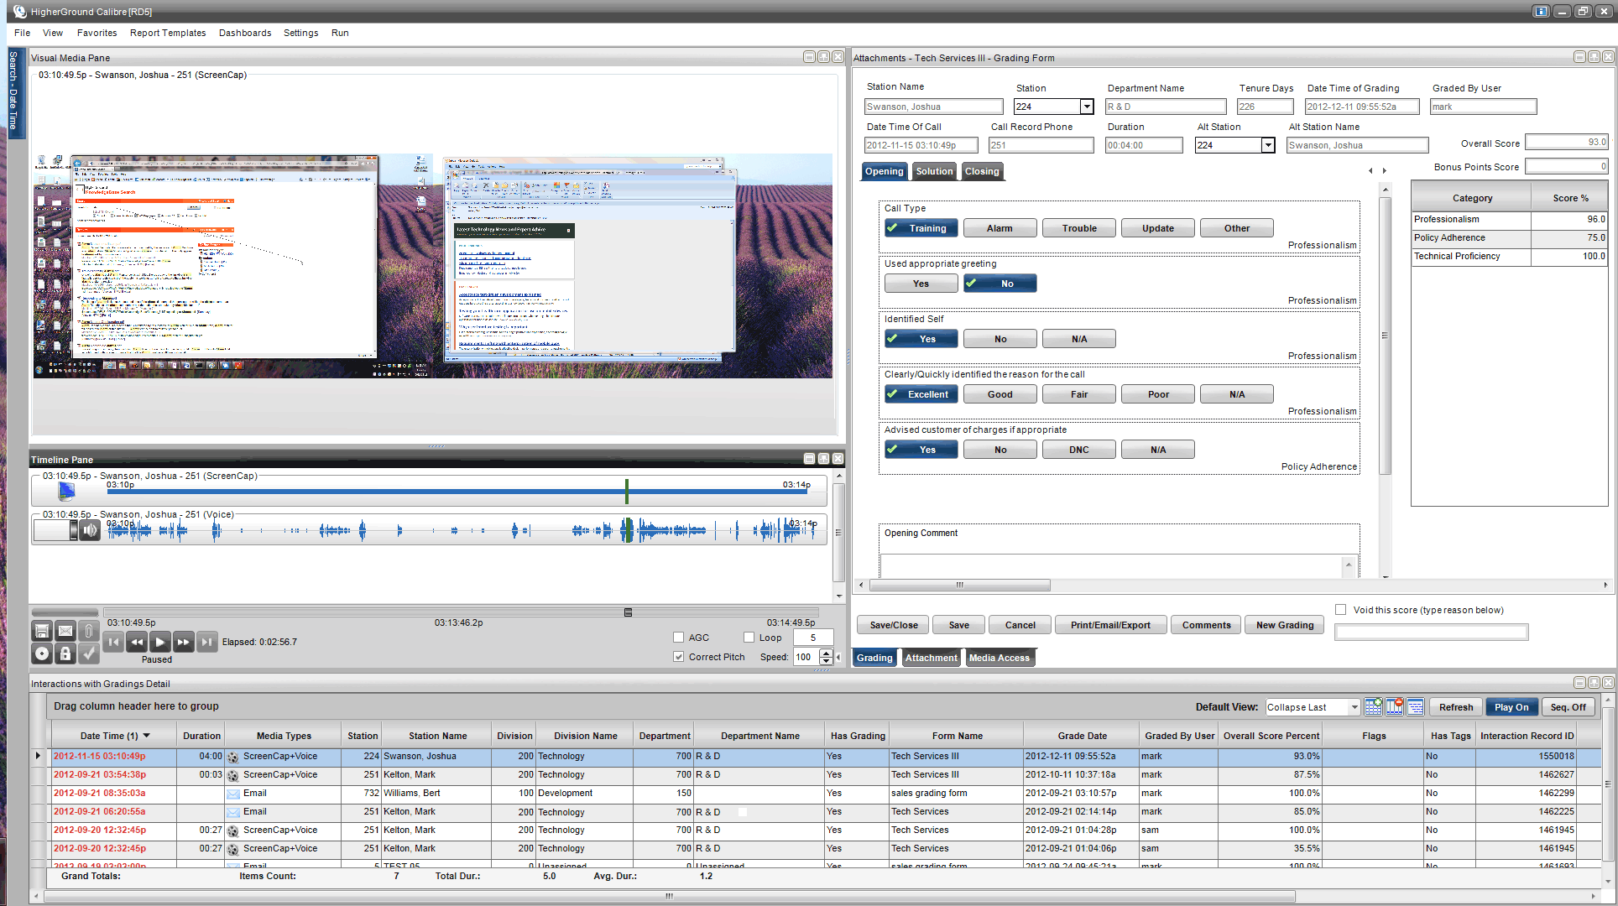The width and height of the screenshot is (1618, 906).
Task: Click the floppy disk save icon in playback panel
Action: point(42,631)
